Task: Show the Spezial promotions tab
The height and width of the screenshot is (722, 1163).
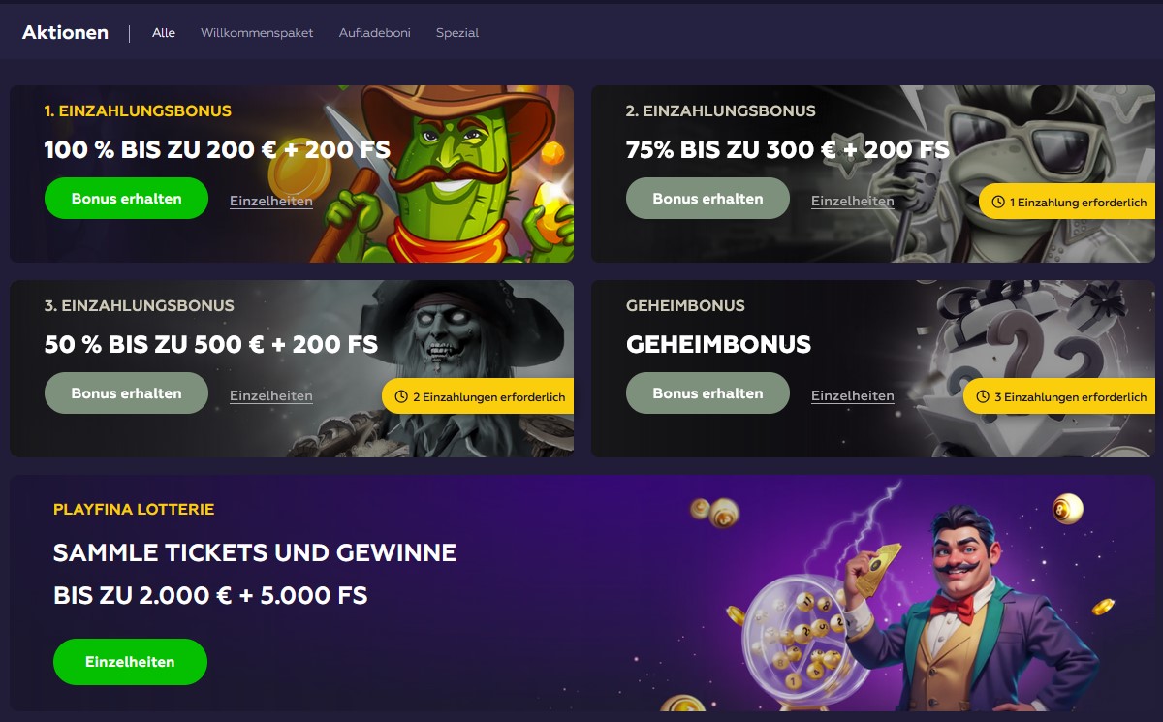Action: pos(457,33)
